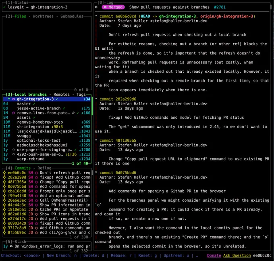Click the 'New branch: n' keybinding hint
This screenshot has height=261, width=274.
[62, 256]
